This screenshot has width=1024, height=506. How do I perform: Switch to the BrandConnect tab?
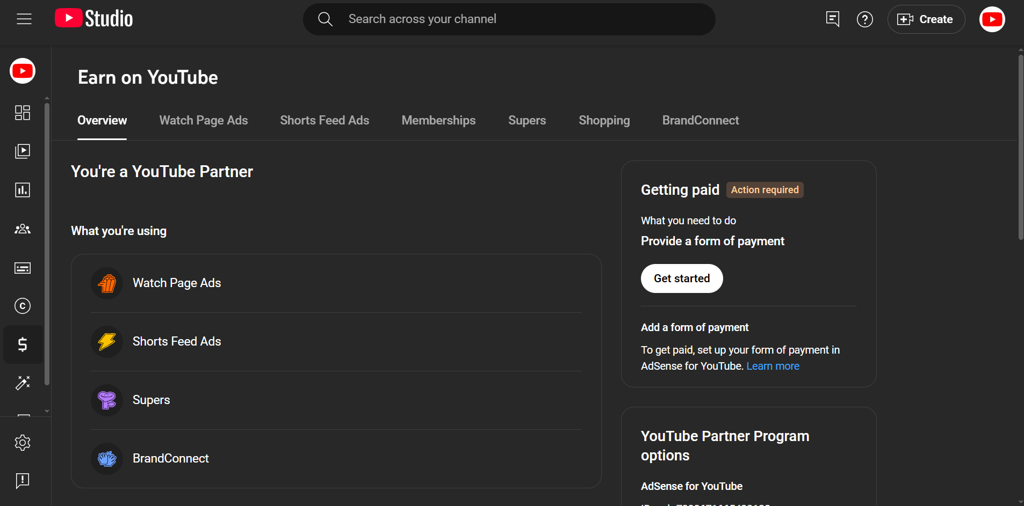pos(701,121)
